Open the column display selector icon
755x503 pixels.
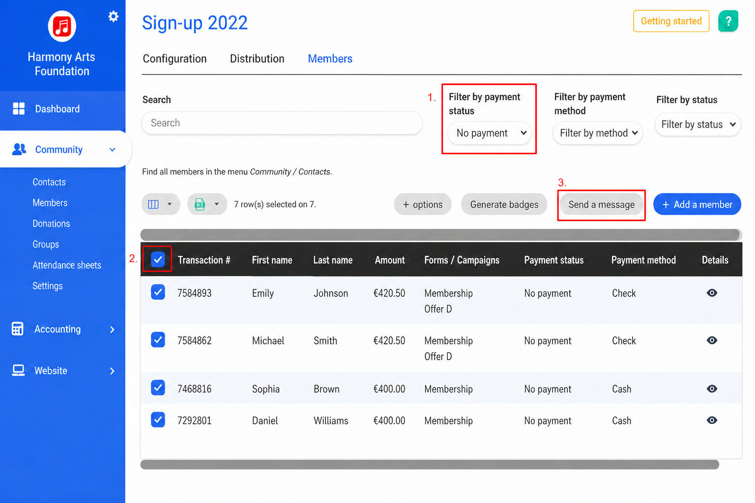(x=153, y=204)
